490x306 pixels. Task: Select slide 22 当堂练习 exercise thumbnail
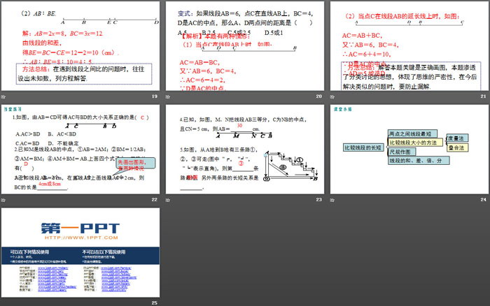click(x=80, y=149)
